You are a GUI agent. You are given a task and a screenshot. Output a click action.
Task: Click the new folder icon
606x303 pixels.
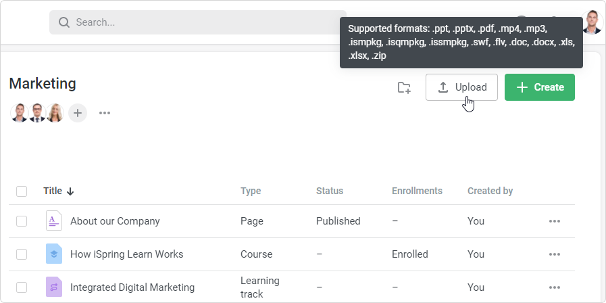(404, 87)
